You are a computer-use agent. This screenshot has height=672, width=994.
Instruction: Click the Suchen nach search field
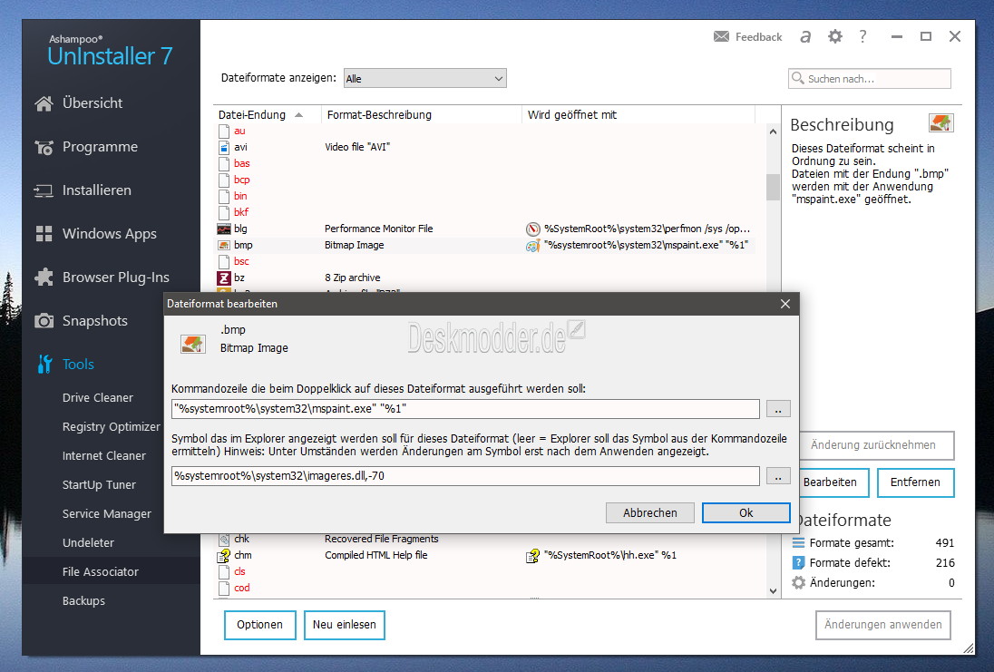point(870,78)
